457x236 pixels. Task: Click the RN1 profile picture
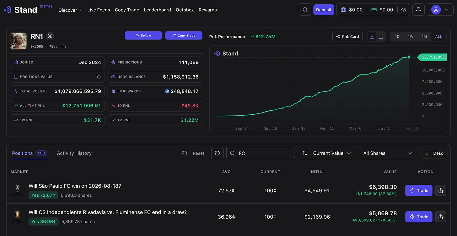coord(18,41)
